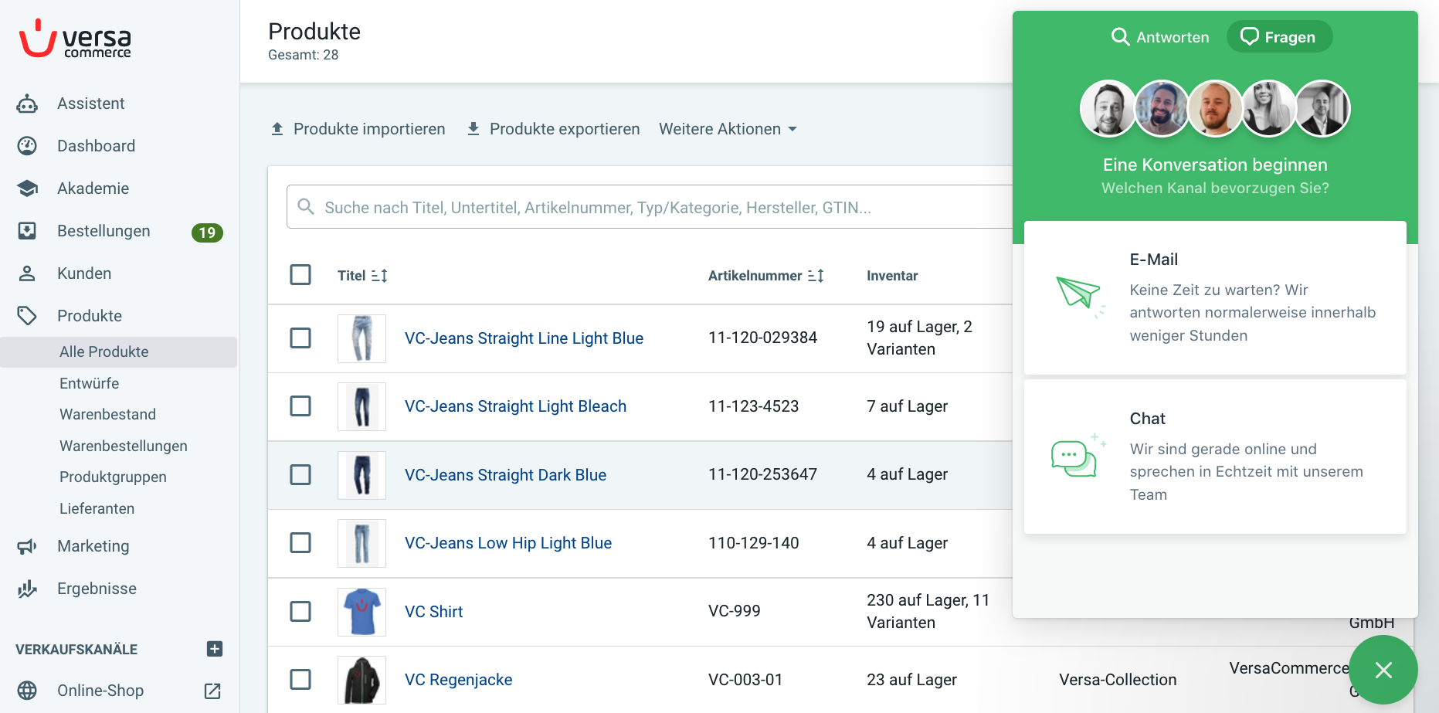The height and width of the screenshot is (713, 1439).
Task: Open the Assistent robot icon
Action: pos(27,104)
